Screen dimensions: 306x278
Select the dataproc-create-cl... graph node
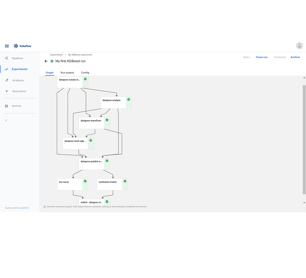73,82
